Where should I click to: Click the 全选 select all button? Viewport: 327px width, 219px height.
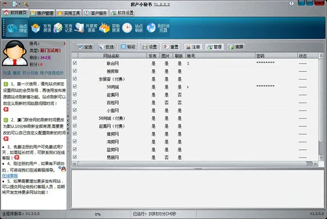tap(85, 47)
